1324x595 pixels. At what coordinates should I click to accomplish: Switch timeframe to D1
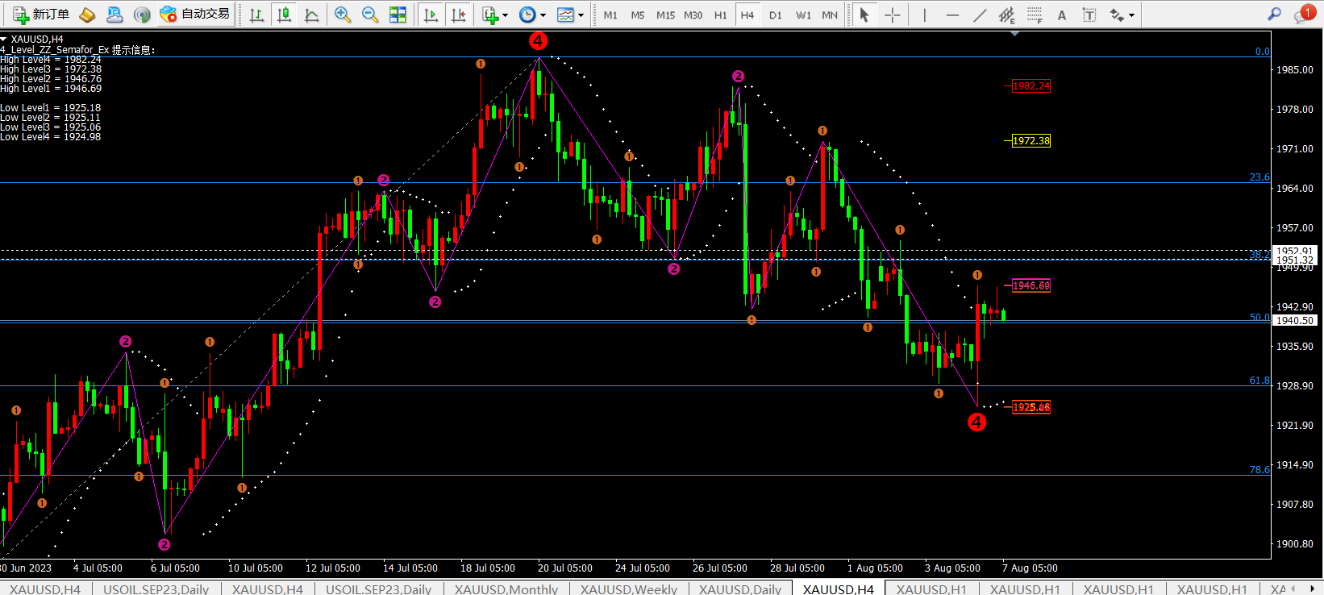coord(775,15)
